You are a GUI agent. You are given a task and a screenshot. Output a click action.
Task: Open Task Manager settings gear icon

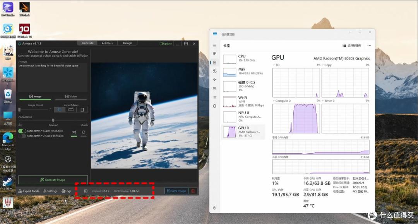(214, 208)
